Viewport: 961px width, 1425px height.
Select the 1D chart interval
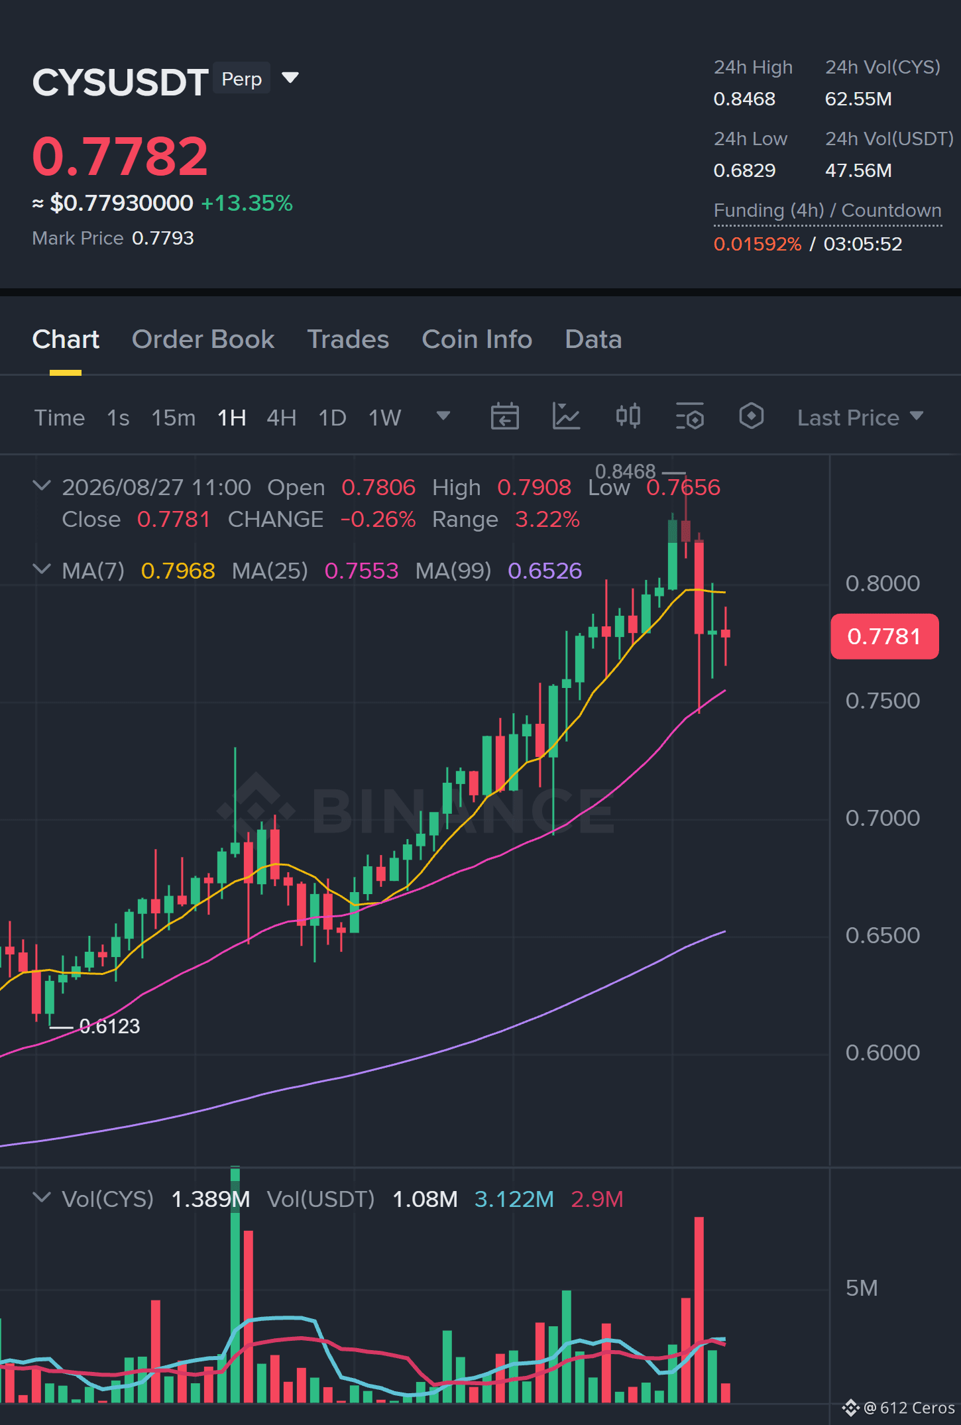333,418
